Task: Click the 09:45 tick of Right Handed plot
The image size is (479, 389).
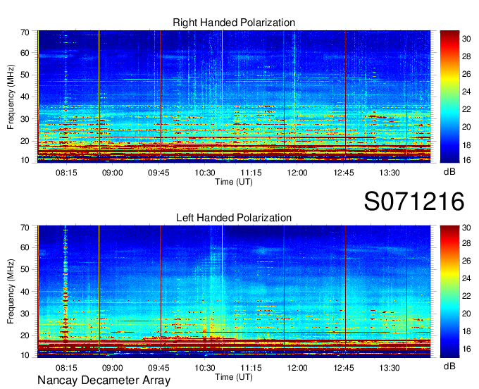Action: (158, 173)
